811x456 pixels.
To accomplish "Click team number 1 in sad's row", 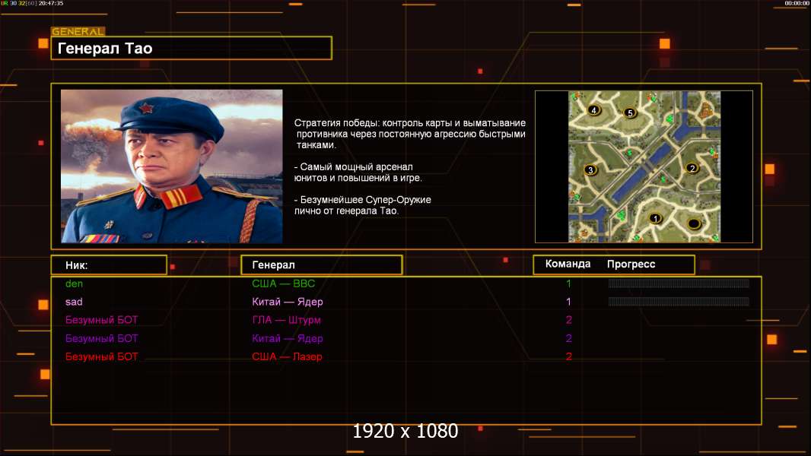I will coord(568,302).
